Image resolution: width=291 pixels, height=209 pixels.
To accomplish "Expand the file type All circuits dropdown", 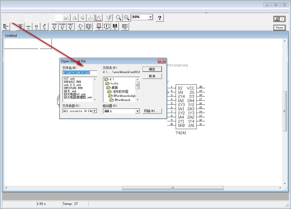I will (x=95, y=111).
